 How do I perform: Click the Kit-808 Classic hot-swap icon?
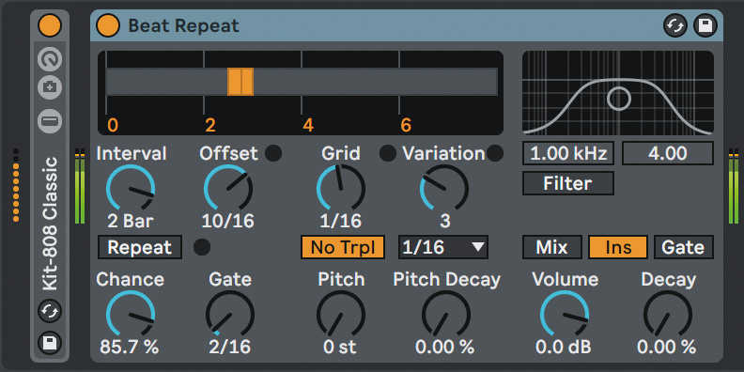50,312
